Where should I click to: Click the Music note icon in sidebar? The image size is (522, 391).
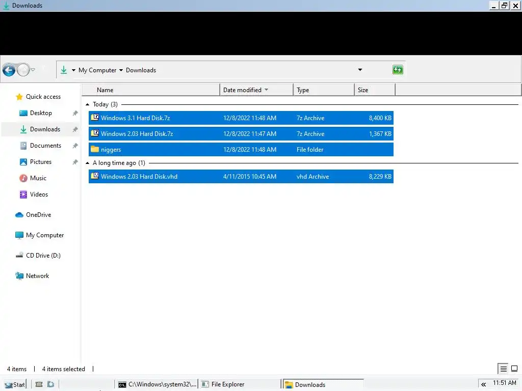tap(23, 178)
